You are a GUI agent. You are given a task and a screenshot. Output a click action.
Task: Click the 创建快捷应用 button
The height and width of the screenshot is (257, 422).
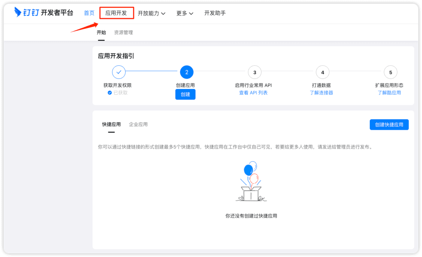(389, 125)
